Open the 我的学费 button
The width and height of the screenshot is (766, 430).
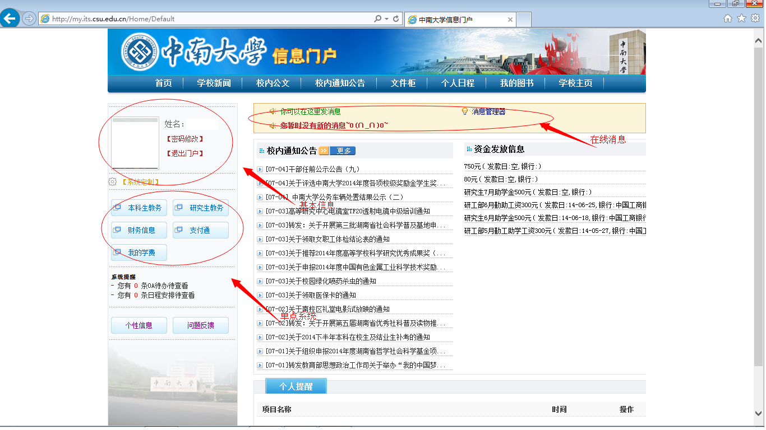pyautogui.click(x=139, y=253)
